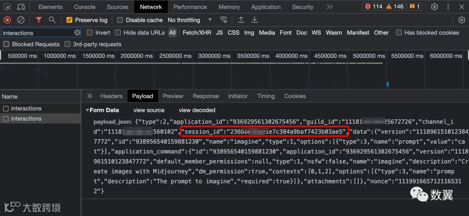The width and height of the screenshot is (469, 216).
Task: Open the Security tab
Action: 303,7
